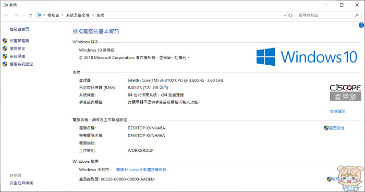Viewport: 365px width, 192px height.
Task: Select 系統 in the breadcrumb path
Action: [100, 15]
